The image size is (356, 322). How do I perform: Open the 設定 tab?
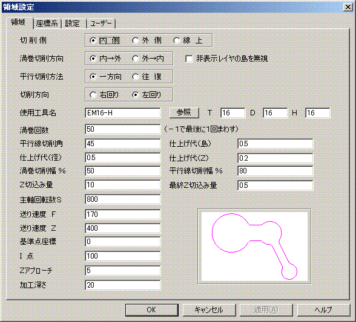point(73,24)
